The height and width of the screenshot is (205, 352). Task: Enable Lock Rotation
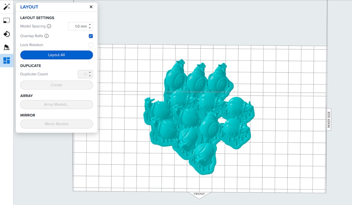91,45
